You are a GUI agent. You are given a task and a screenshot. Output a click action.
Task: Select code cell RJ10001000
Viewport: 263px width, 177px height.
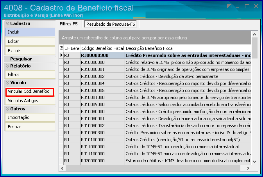(102, 97)
